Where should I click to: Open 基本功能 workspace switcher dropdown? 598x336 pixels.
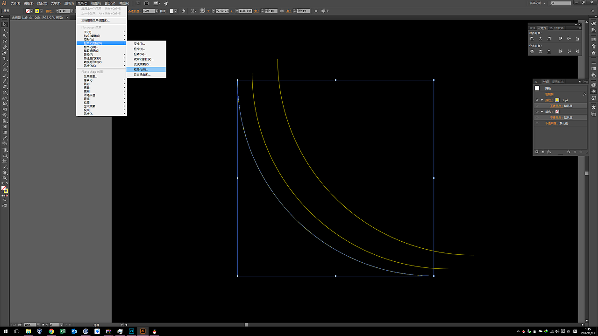pos(536,3)
